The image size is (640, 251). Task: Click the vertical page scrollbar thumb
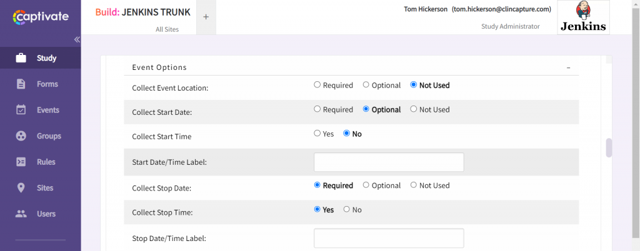coord(609,147)
